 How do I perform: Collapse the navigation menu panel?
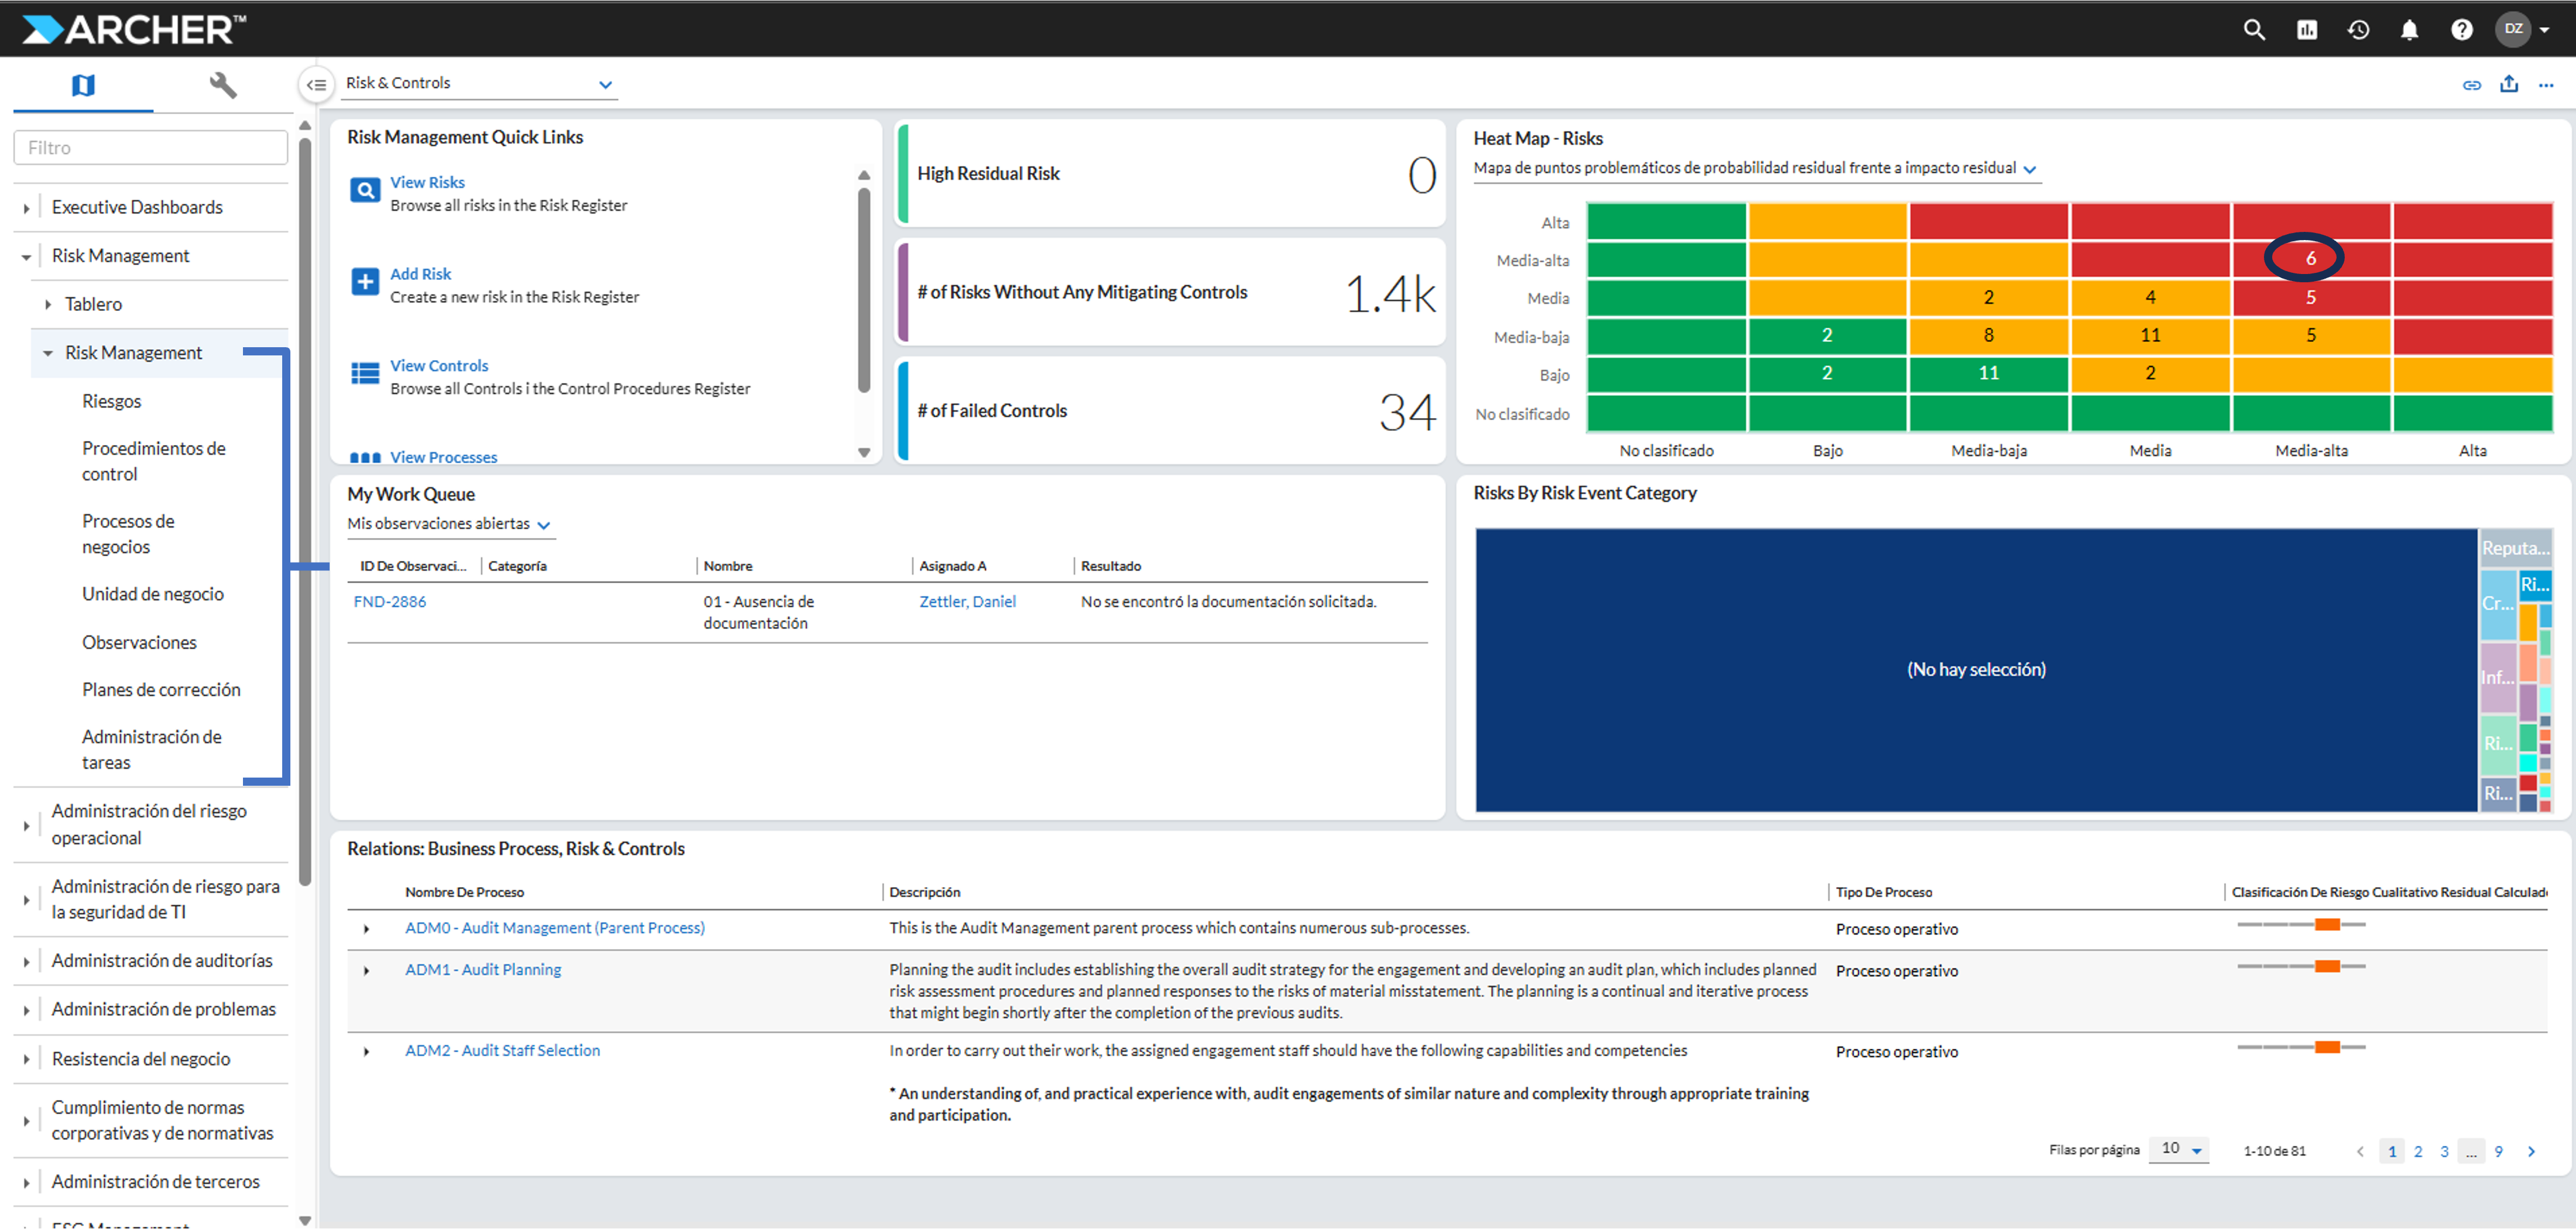pos(316,85)
